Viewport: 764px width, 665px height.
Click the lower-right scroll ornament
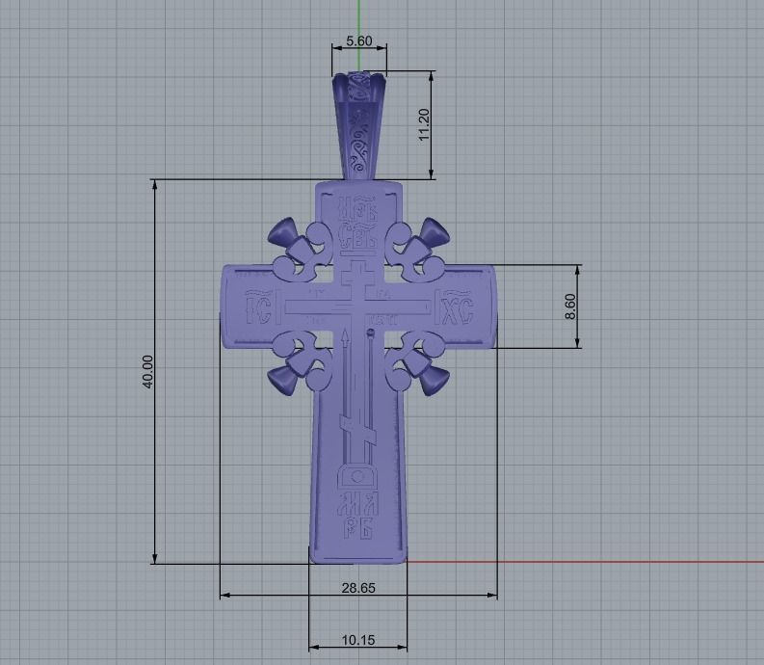coord(417,363)
